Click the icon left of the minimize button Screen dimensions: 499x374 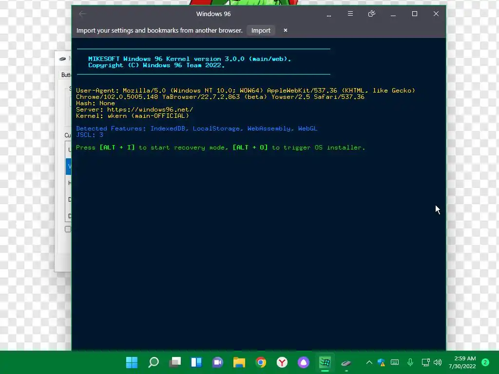pyautogui.click(x=371, y=13)
